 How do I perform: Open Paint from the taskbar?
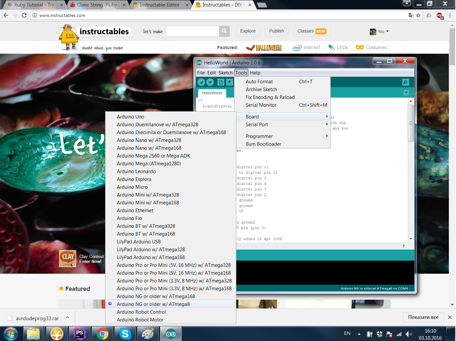click(x=148, y=334)
